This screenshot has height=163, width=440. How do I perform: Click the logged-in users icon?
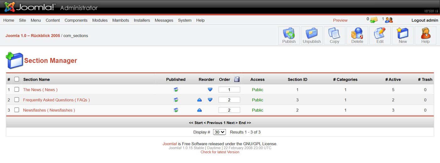[389, 20]
